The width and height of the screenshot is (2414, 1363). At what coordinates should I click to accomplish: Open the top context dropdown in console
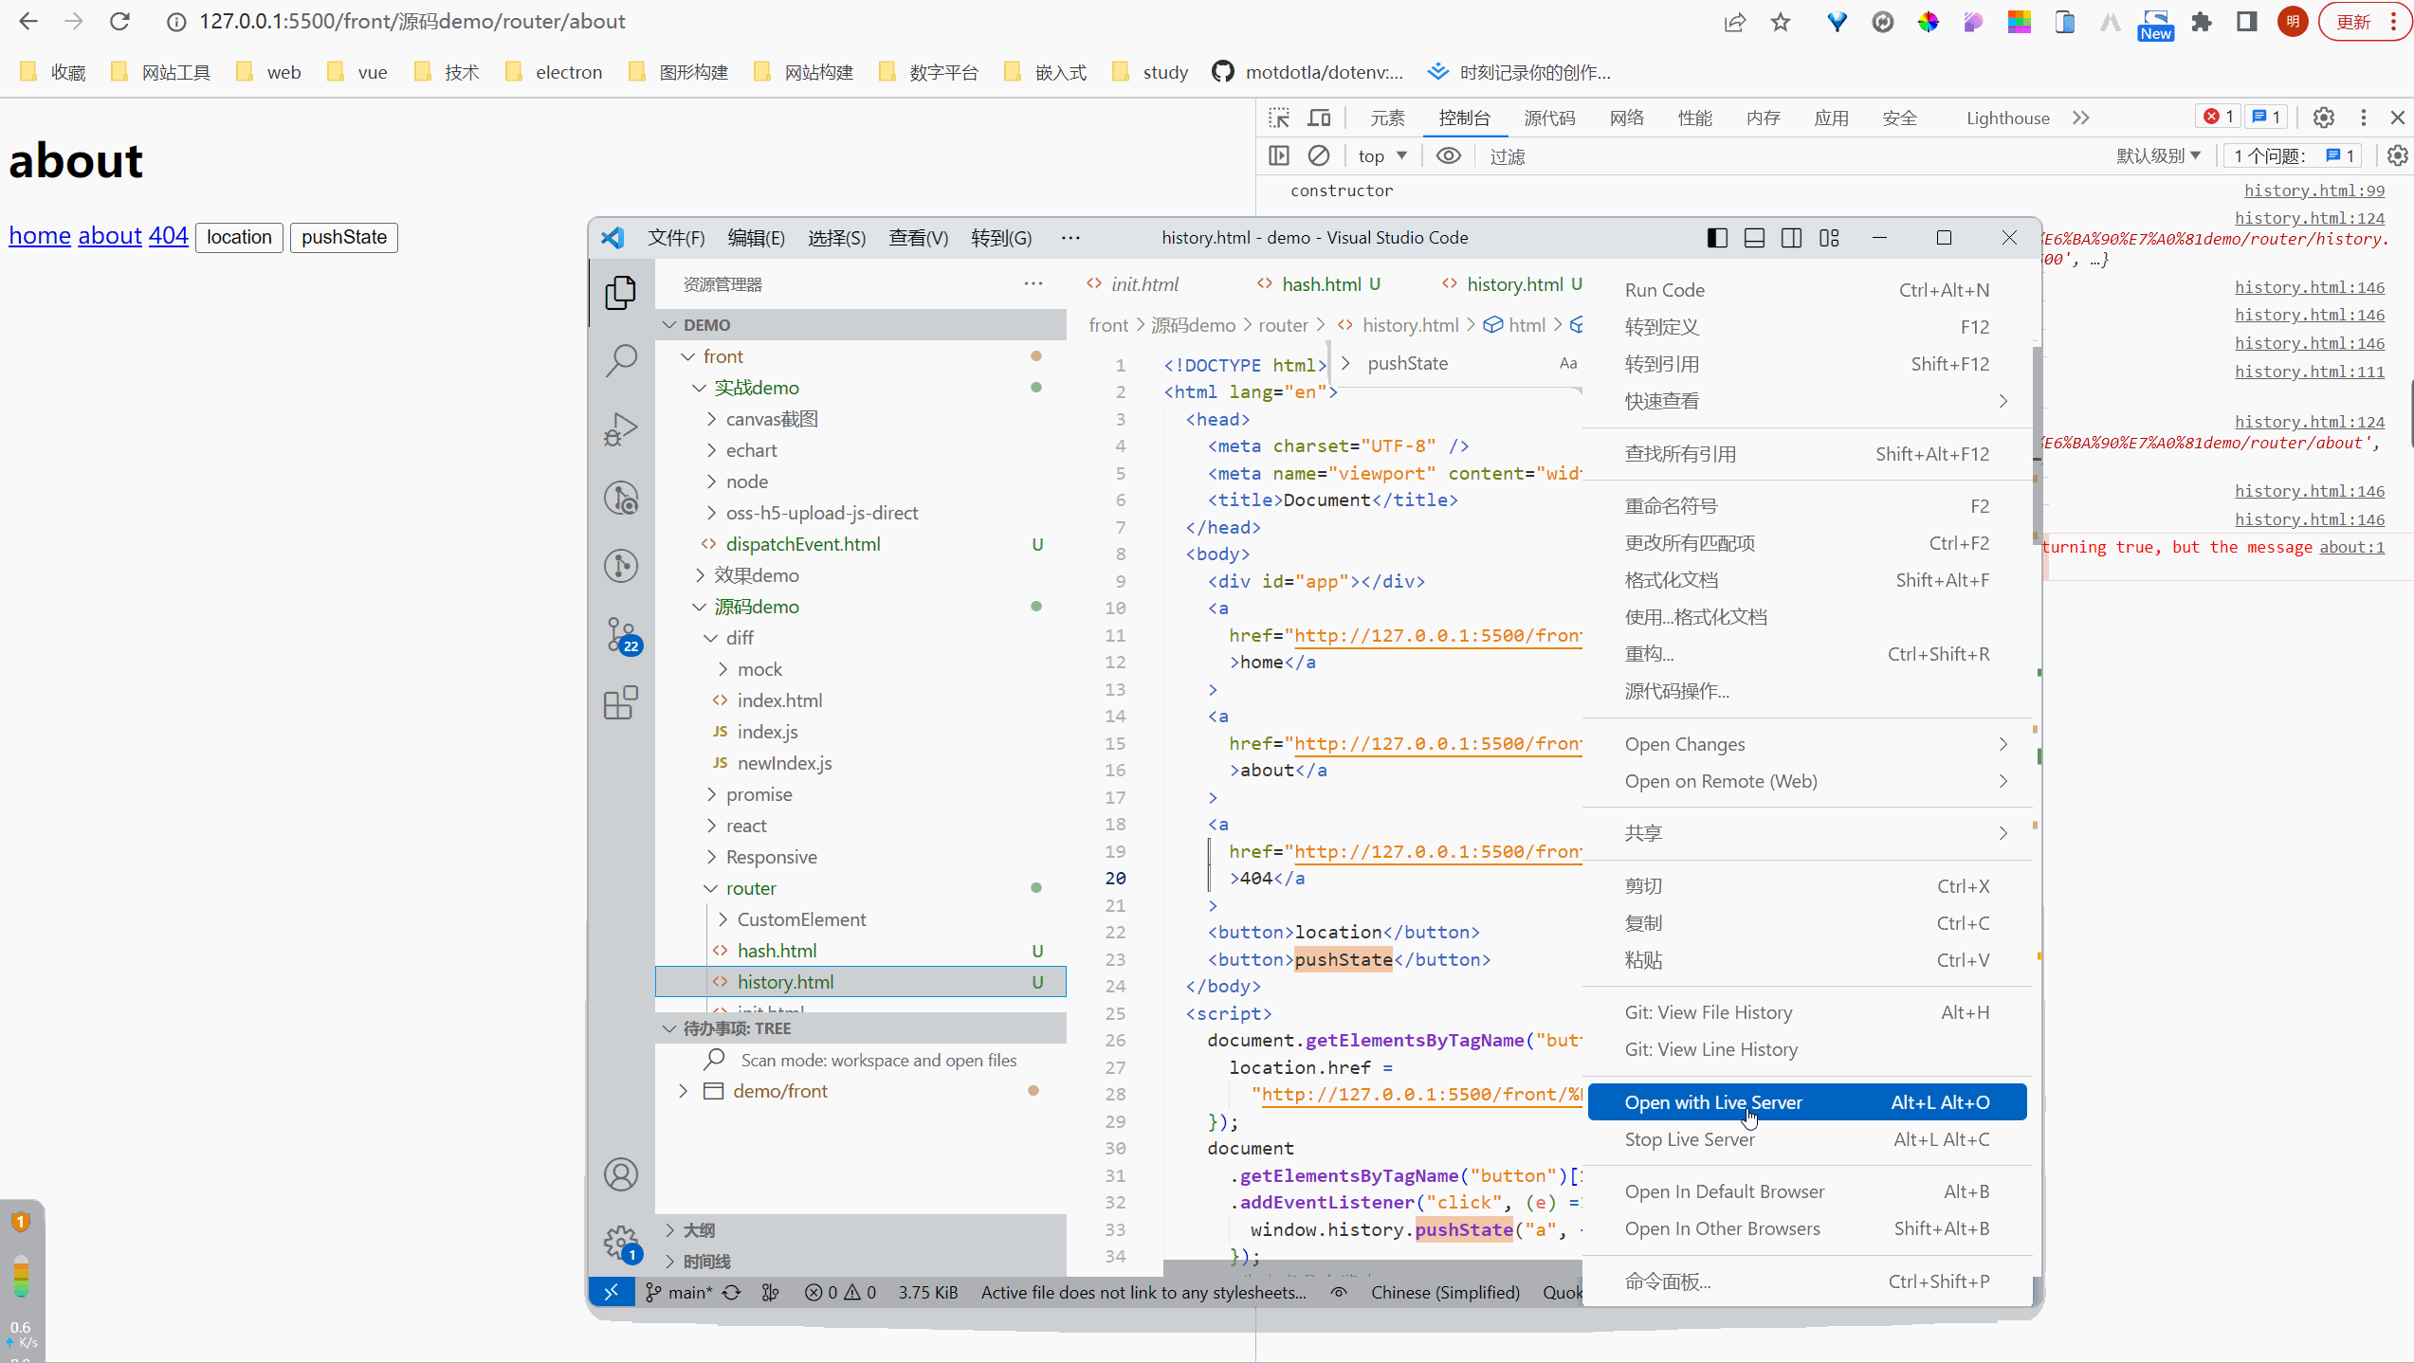point(1381,155)
